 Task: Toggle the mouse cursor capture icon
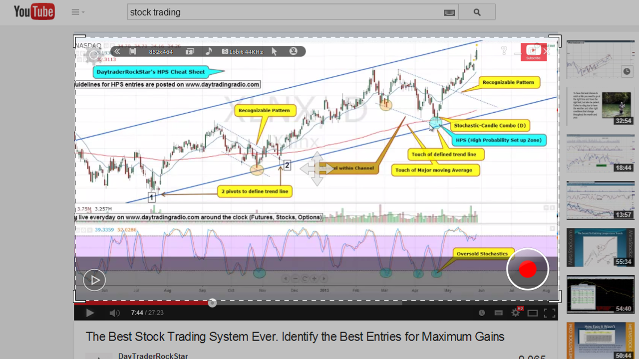(274, 51)
